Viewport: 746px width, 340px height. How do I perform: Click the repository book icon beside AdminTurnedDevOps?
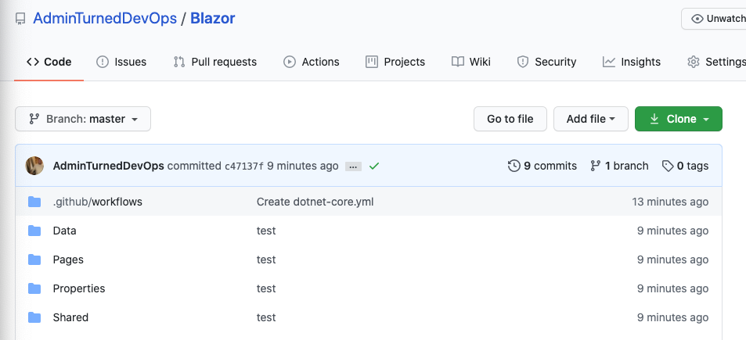(x=20, y=18)
